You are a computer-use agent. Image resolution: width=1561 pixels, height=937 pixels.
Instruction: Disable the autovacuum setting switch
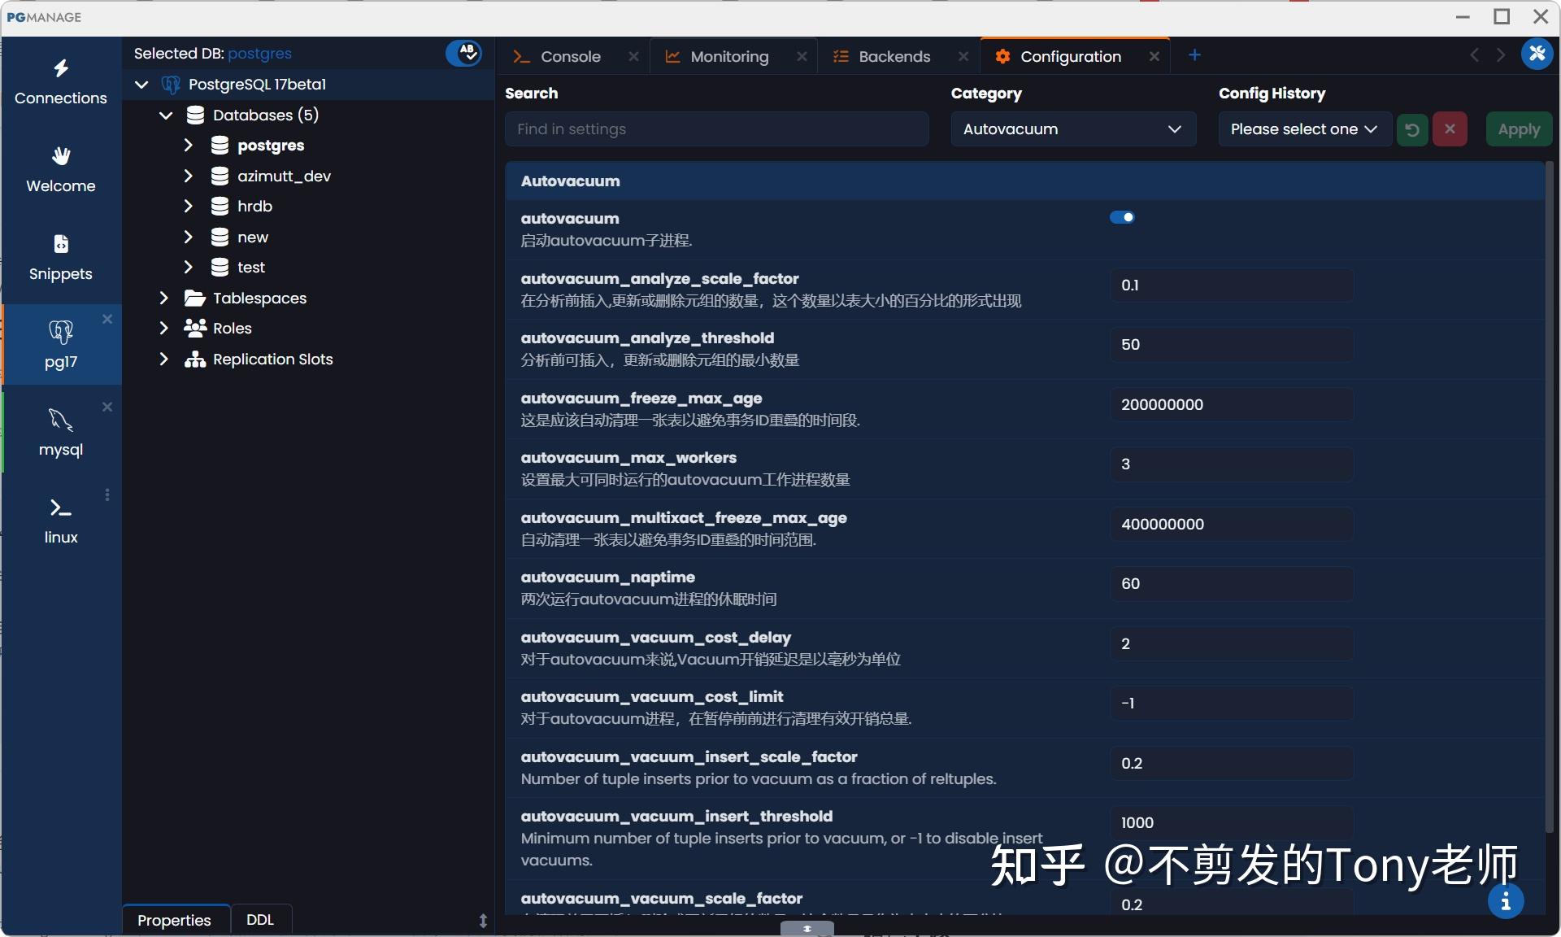coord(1123,216)
